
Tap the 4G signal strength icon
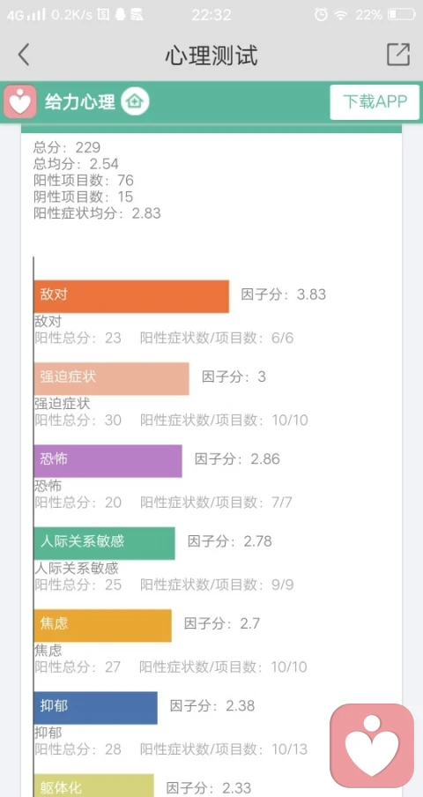pyautogui.click(x=26, y=15)
